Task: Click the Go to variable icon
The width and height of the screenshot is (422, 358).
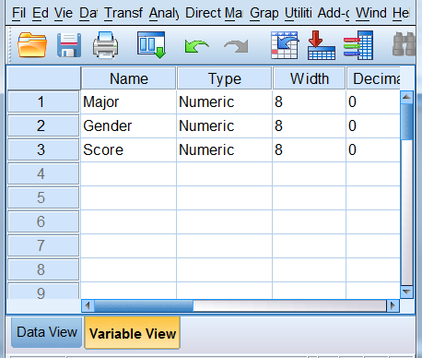Action: (322, 45)
